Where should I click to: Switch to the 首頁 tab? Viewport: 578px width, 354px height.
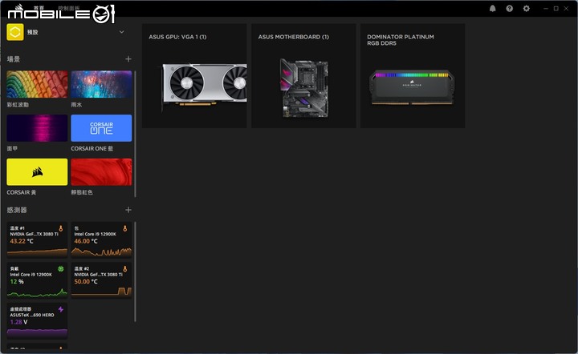pos(39,8)
